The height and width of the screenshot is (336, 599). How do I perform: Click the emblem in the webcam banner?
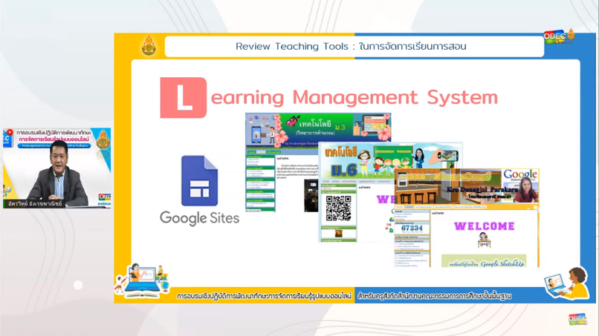pos(103,139)
